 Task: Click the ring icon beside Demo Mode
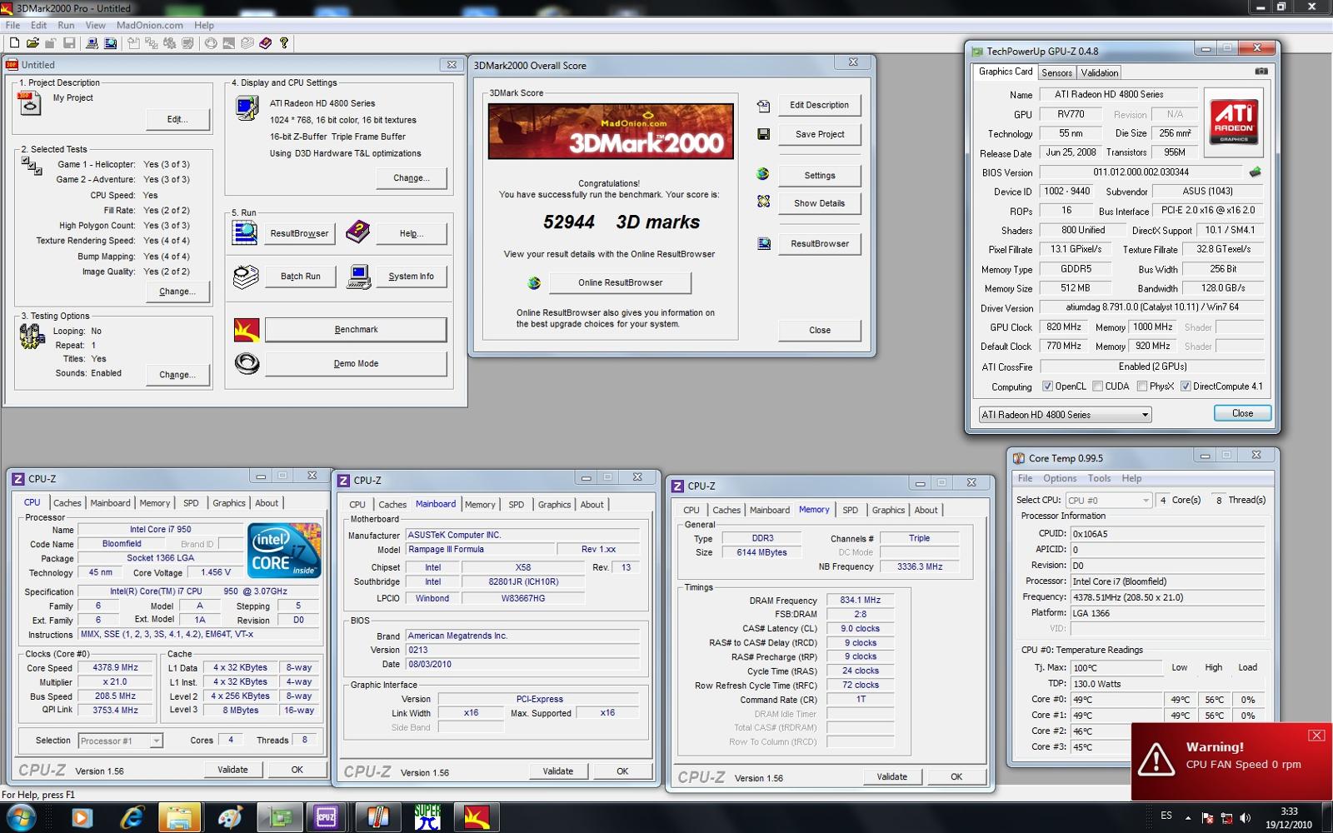(x=247, y=364)
